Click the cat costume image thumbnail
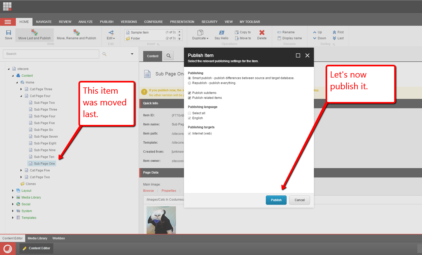Viewport: 422px width, 255px height. (x=161, y=220)
